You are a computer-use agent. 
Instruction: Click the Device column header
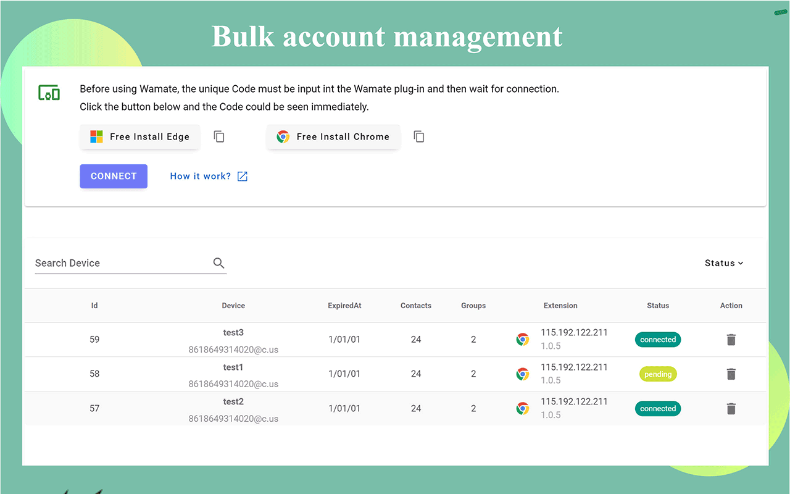point(233,306)
